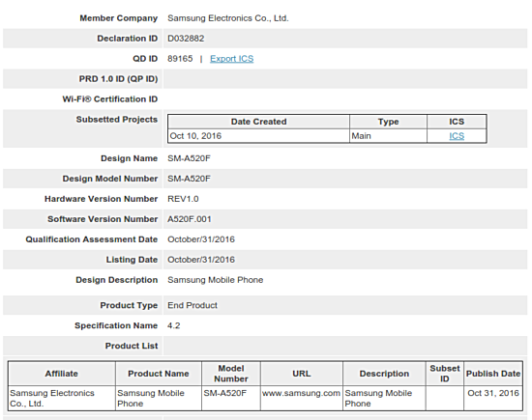532x420 pixels.
Task: Click the Affiliate column header
Action: pyautogui.click(x=62, y=374)
